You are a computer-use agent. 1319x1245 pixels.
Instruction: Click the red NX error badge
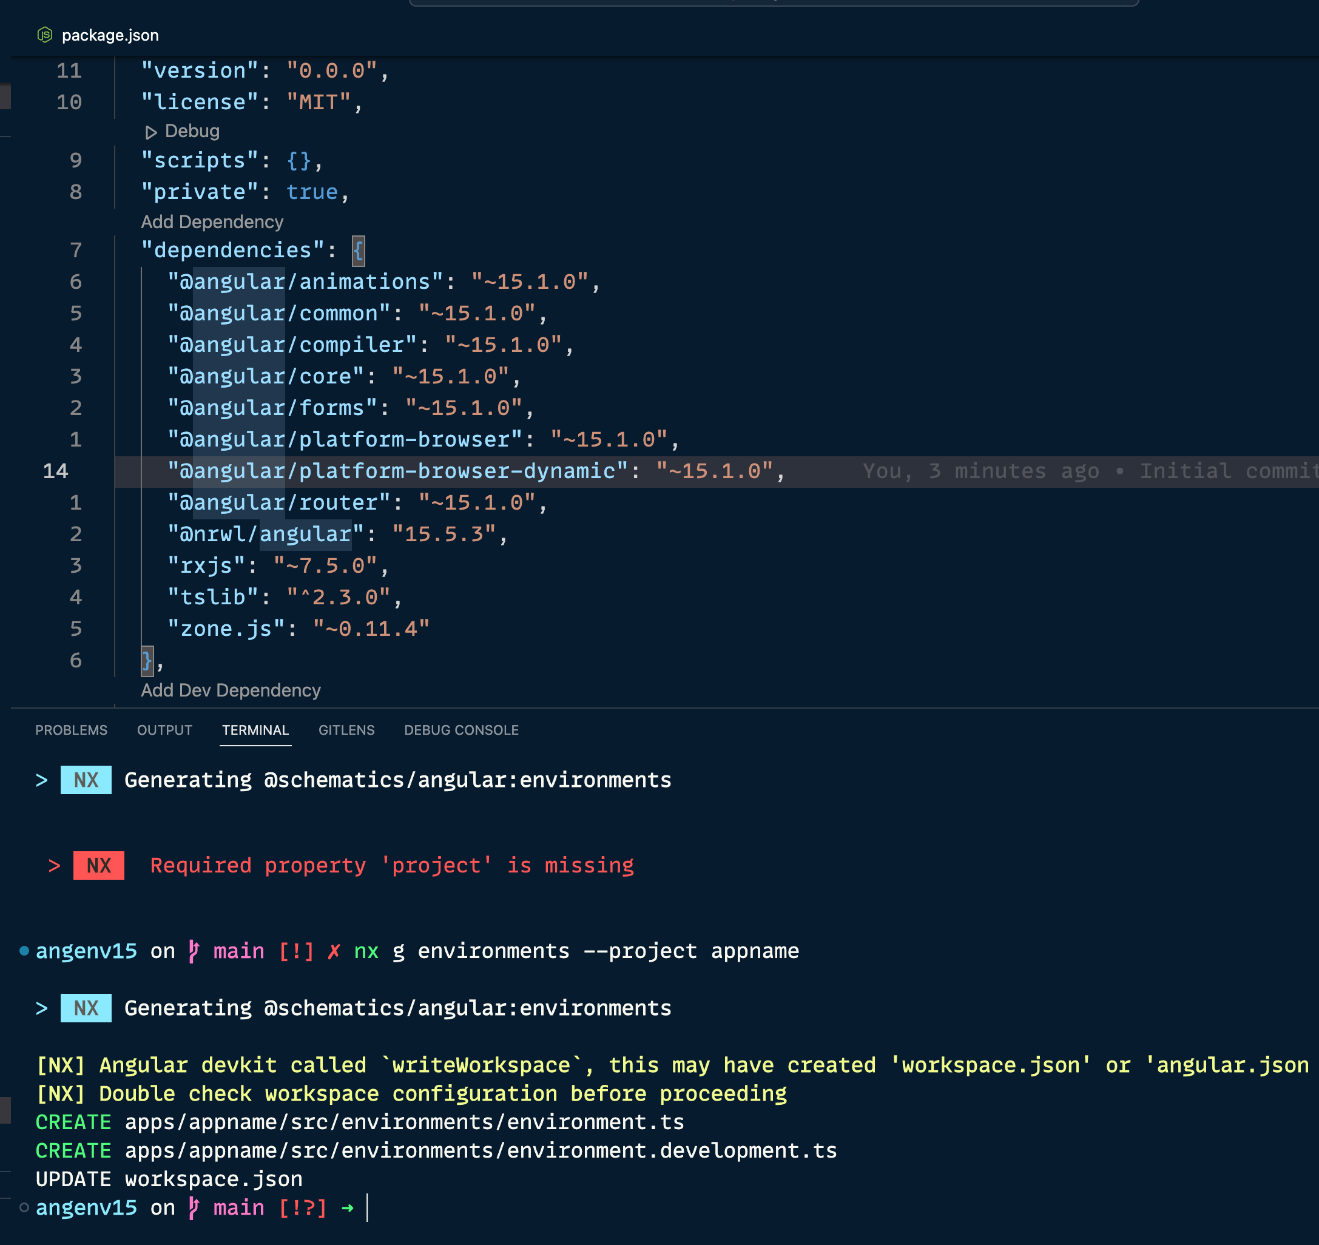pyautogui.click(x=98, y=865)
